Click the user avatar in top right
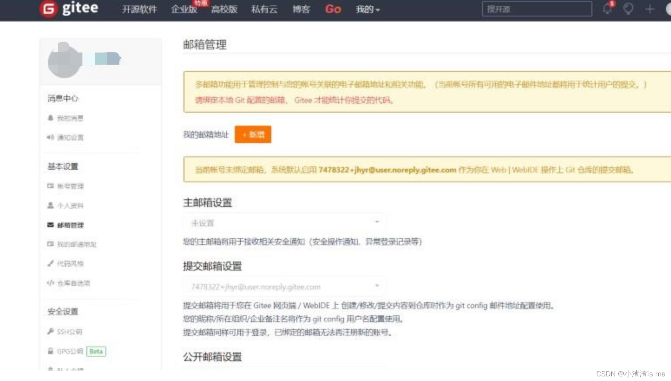 coord(669,9)
